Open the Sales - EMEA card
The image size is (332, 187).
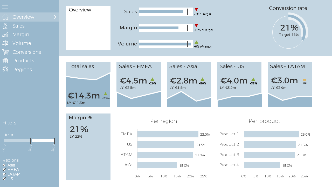coord(139,85)
